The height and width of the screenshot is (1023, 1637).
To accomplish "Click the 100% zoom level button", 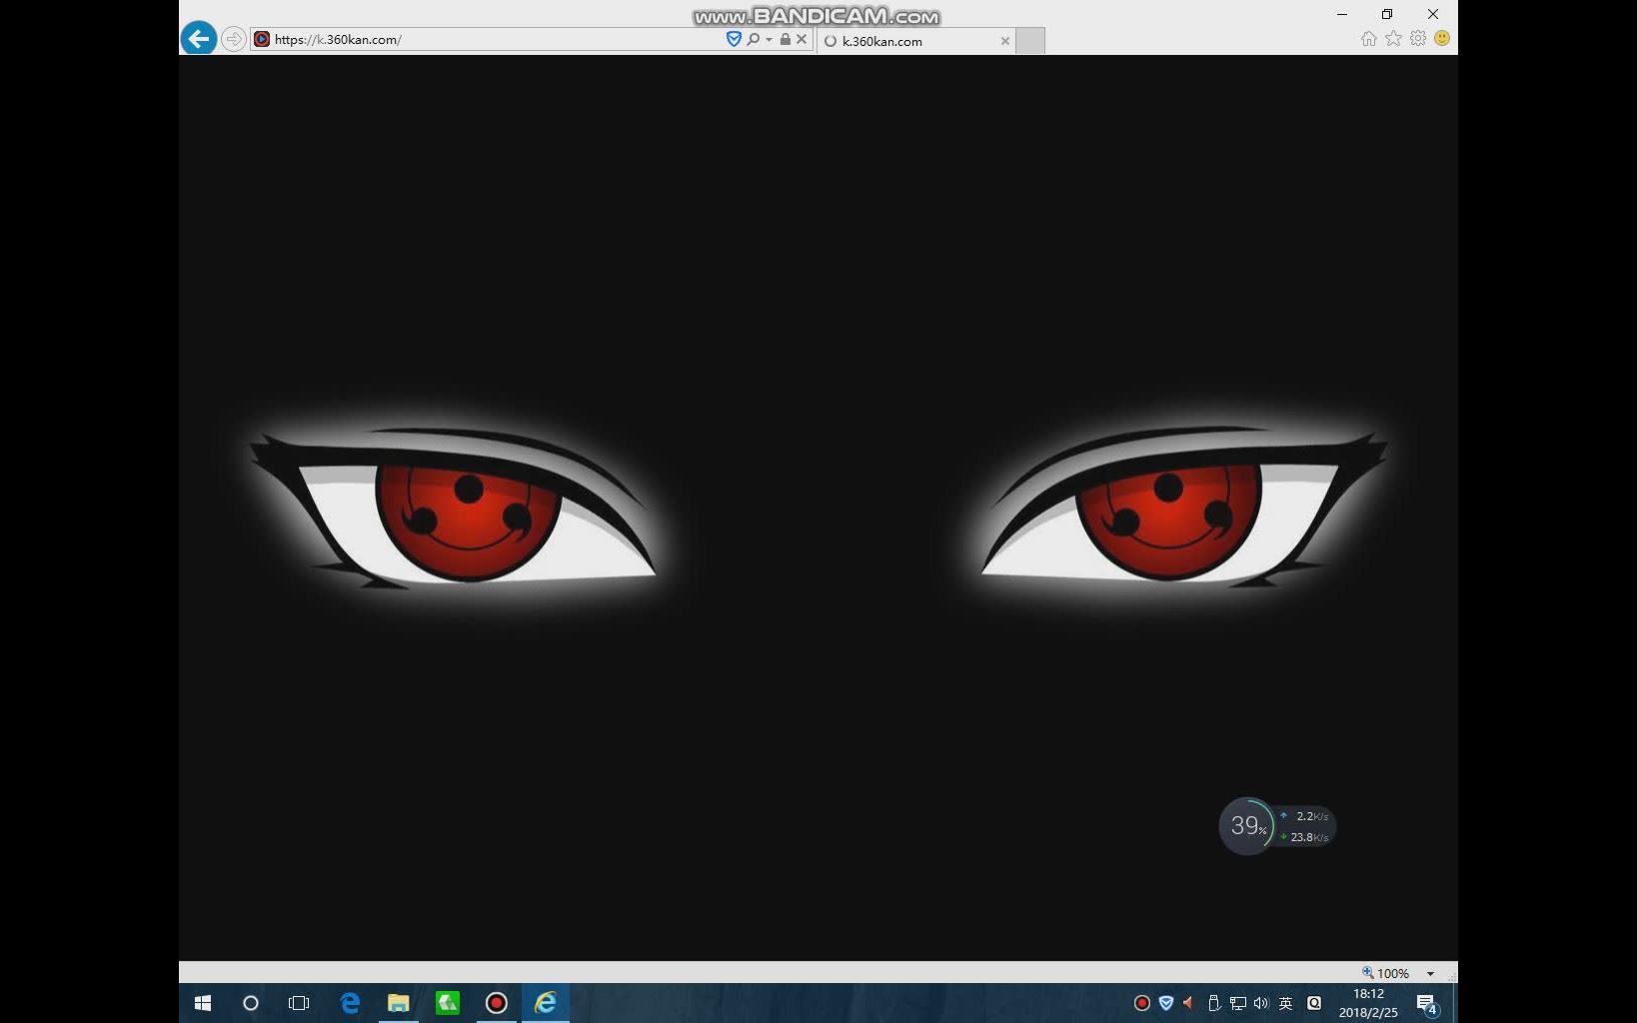I will 1386,973.
